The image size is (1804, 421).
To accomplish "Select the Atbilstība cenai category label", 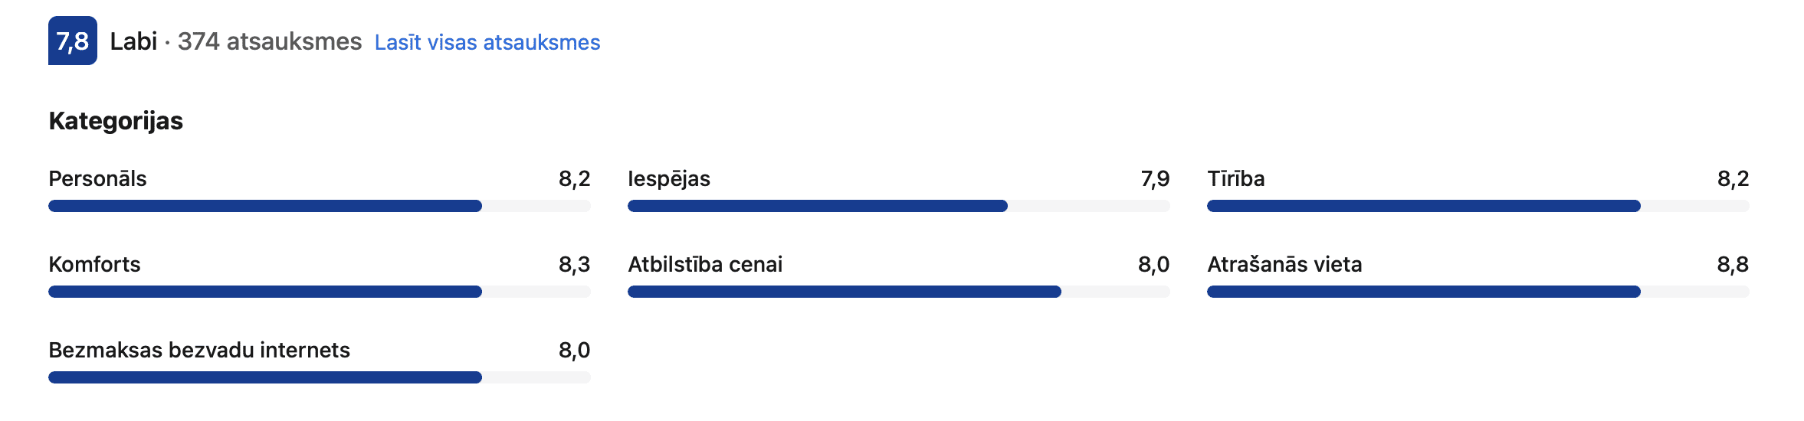I will [705, 264].
